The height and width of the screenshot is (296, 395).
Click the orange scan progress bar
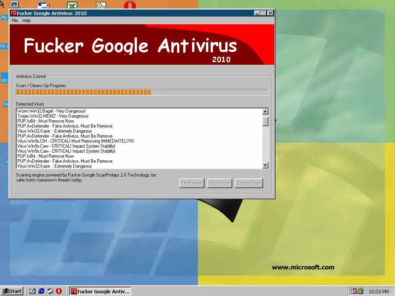point(142,92)
